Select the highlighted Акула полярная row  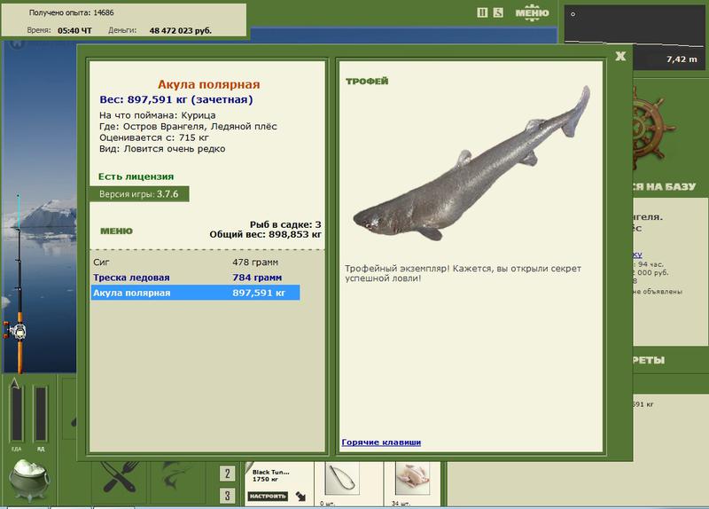point(195,293)
